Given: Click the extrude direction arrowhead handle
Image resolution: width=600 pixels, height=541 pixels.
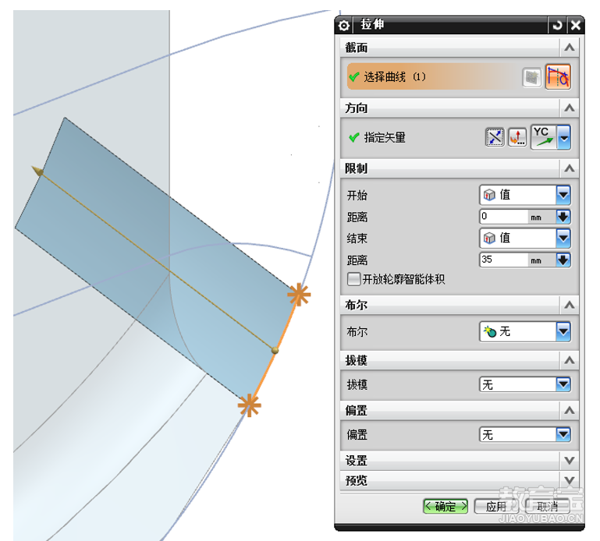Looking at the screenshot, I should [x=37, y=171].
